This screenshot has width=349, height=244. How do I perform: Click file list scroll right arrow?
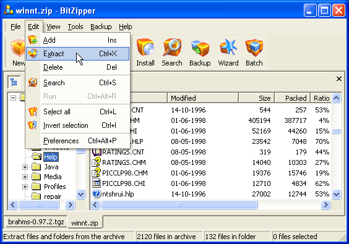click(325, 204)
